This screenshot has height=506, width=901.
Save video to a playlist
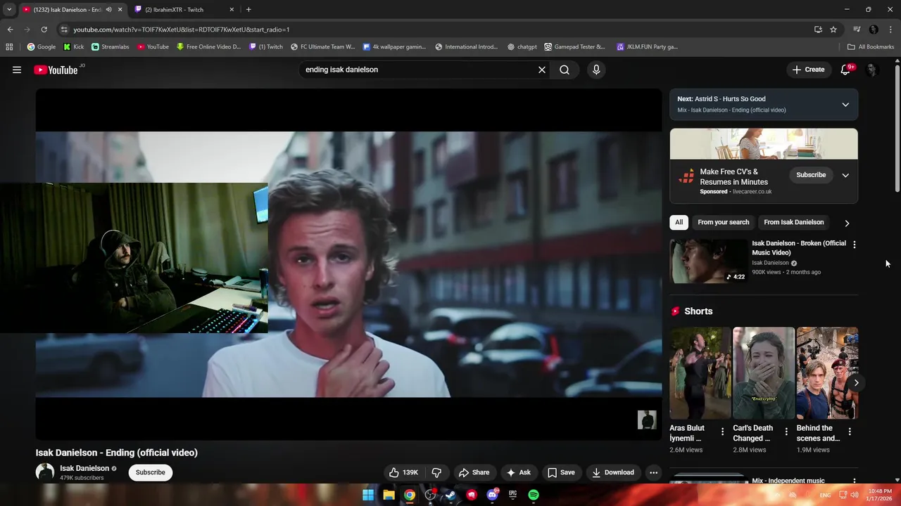pyautogui.click(x=561, y=472)
